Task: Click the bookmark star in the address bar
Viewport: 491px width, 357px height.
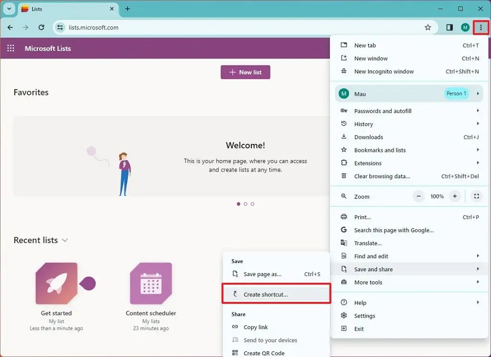Action: [428, 27]
